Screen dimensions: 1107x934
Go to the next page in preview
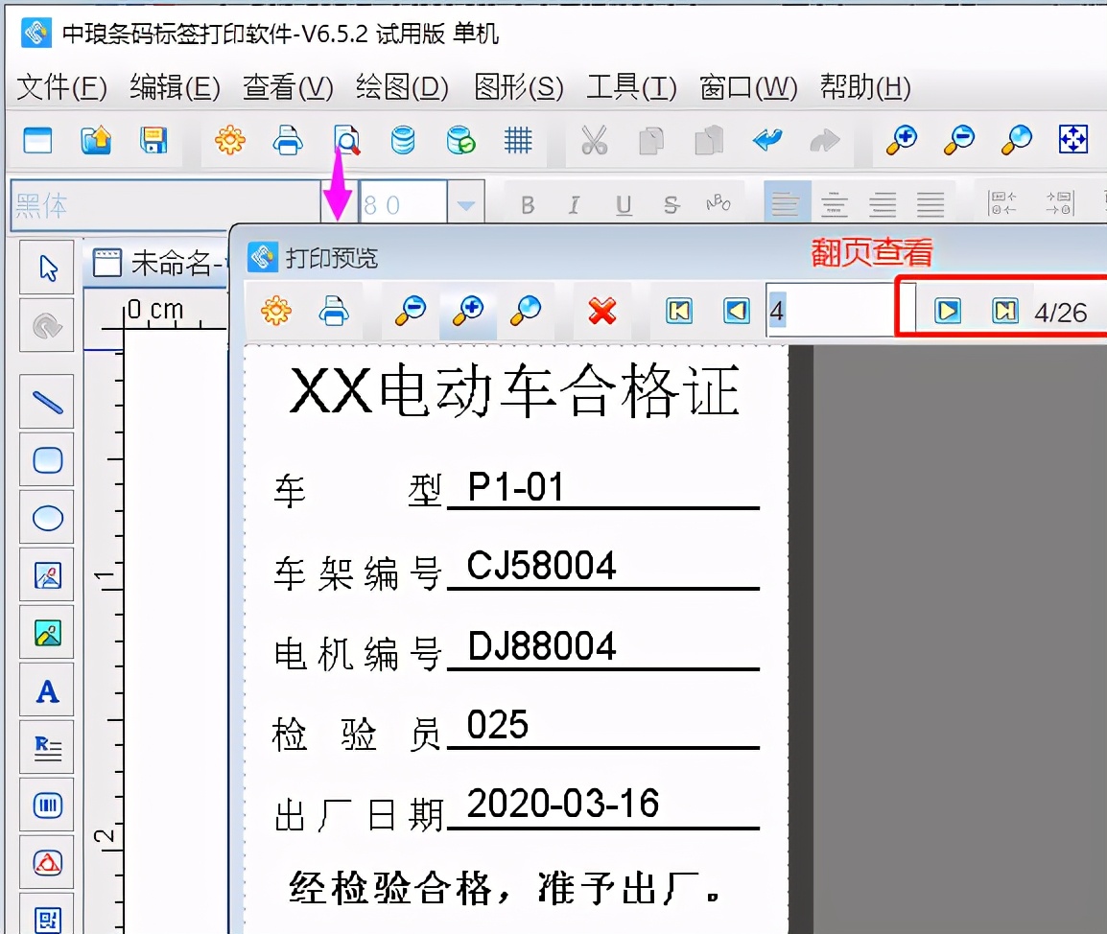946,311
